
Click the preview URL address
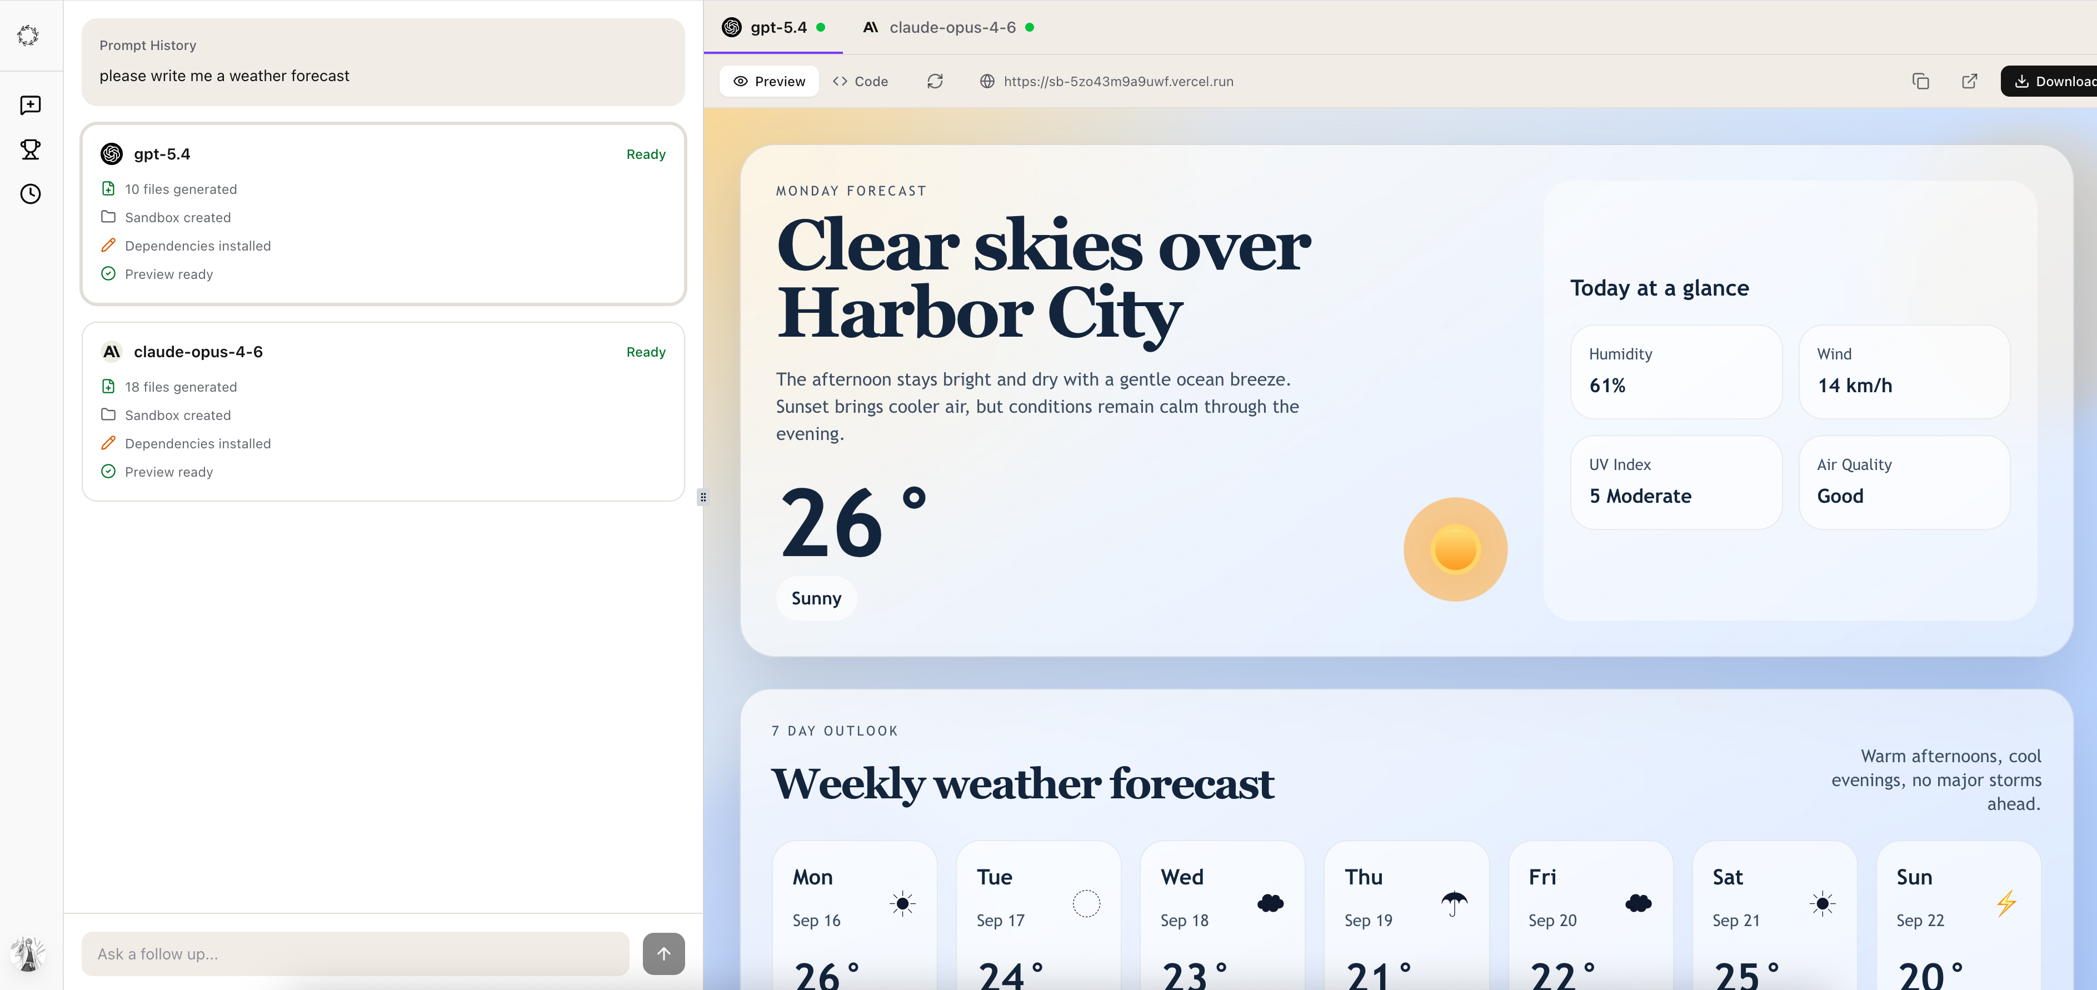[x=1118, y=82]
